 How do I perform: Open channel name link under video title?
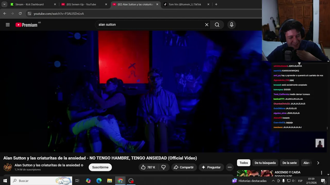47,165
